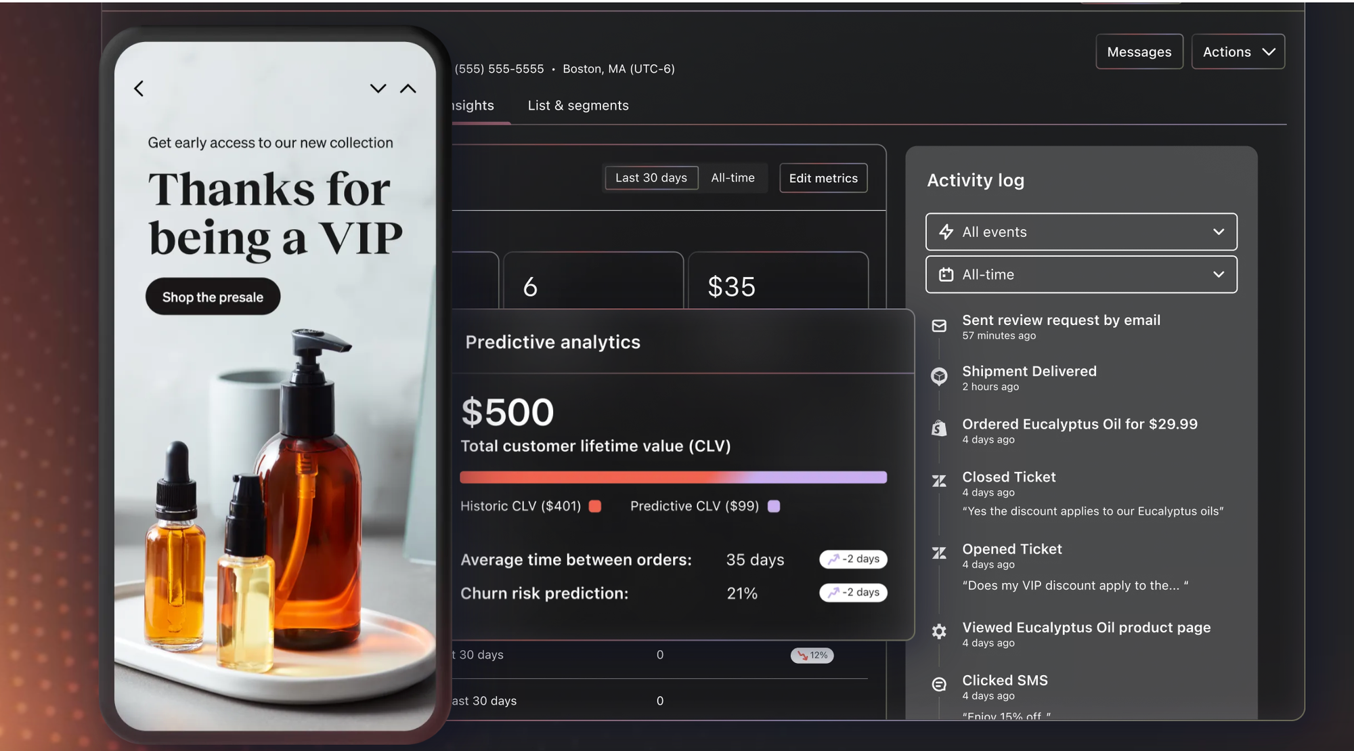Click the Historic CLV red swatch
This screenshot has height=751, width=1354.
click(x=595, y=506)
